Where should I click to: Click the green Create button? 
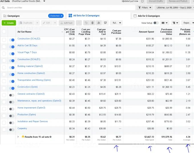click(x=9, y=23)
